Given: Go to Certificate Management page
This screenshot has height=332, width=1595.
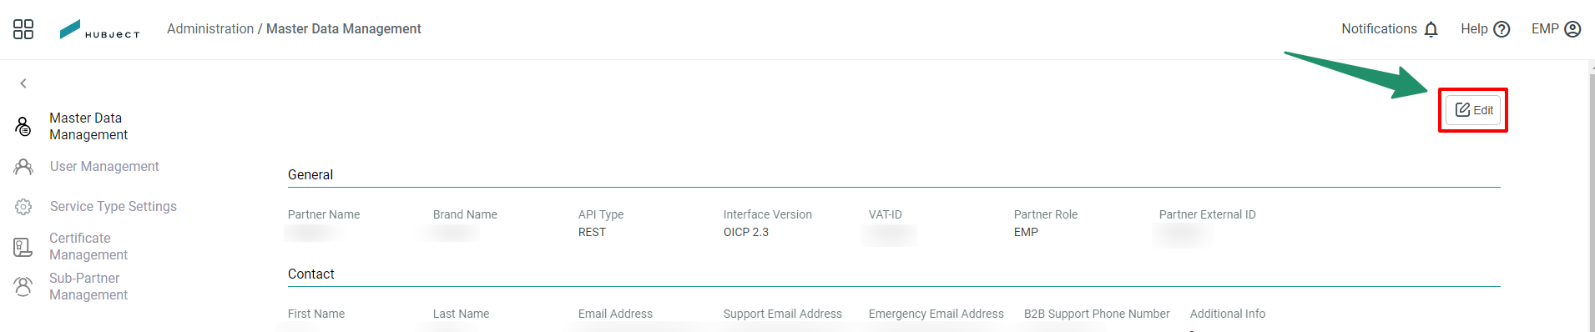Looking at the screenshot, I should [88, 247].
